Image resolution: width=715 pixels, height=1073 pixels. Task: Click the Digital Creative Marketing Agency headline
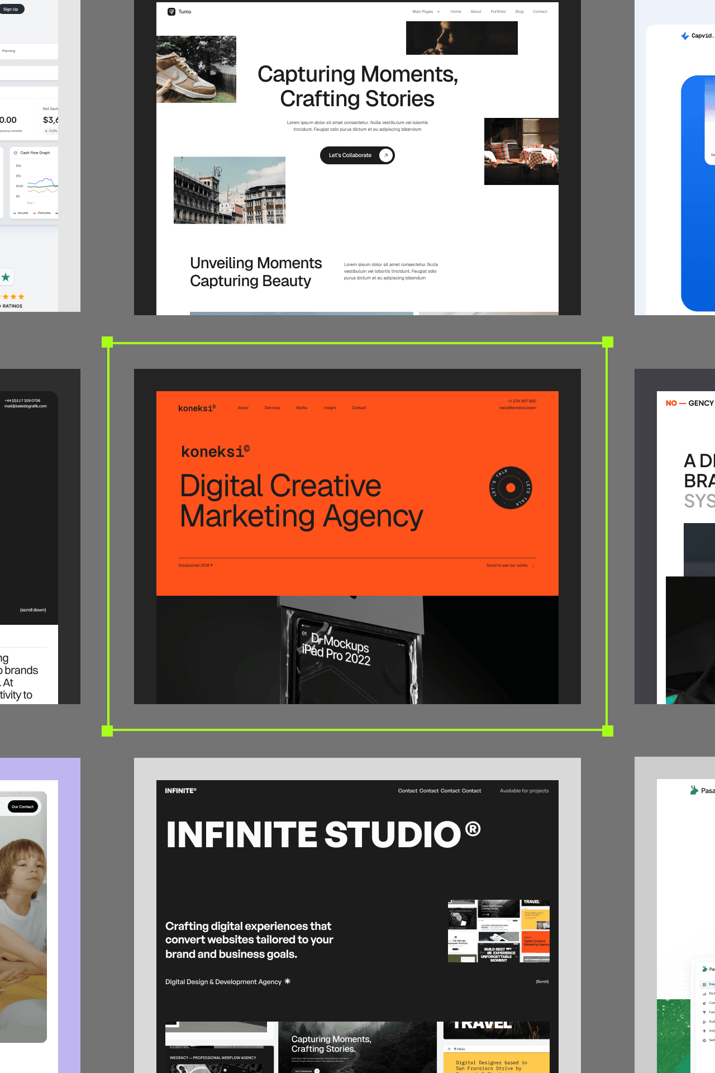(x=302, y=501)
